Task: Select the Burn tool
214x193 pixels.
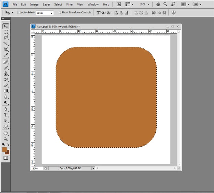Action: pyautogui.click(x=6, y=102)
